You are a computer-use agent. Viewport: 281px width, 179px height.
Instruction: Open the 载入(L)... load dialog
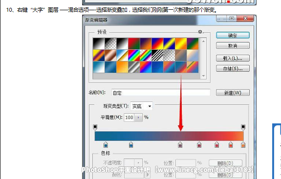(x=233, y=58)
